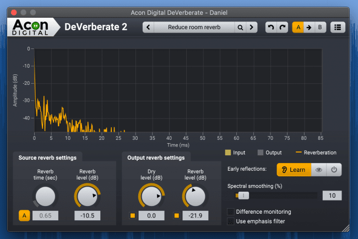Screen dimensions: 358x239
Task: Copy A settings to B arrow
Action: tap(309, 28)
